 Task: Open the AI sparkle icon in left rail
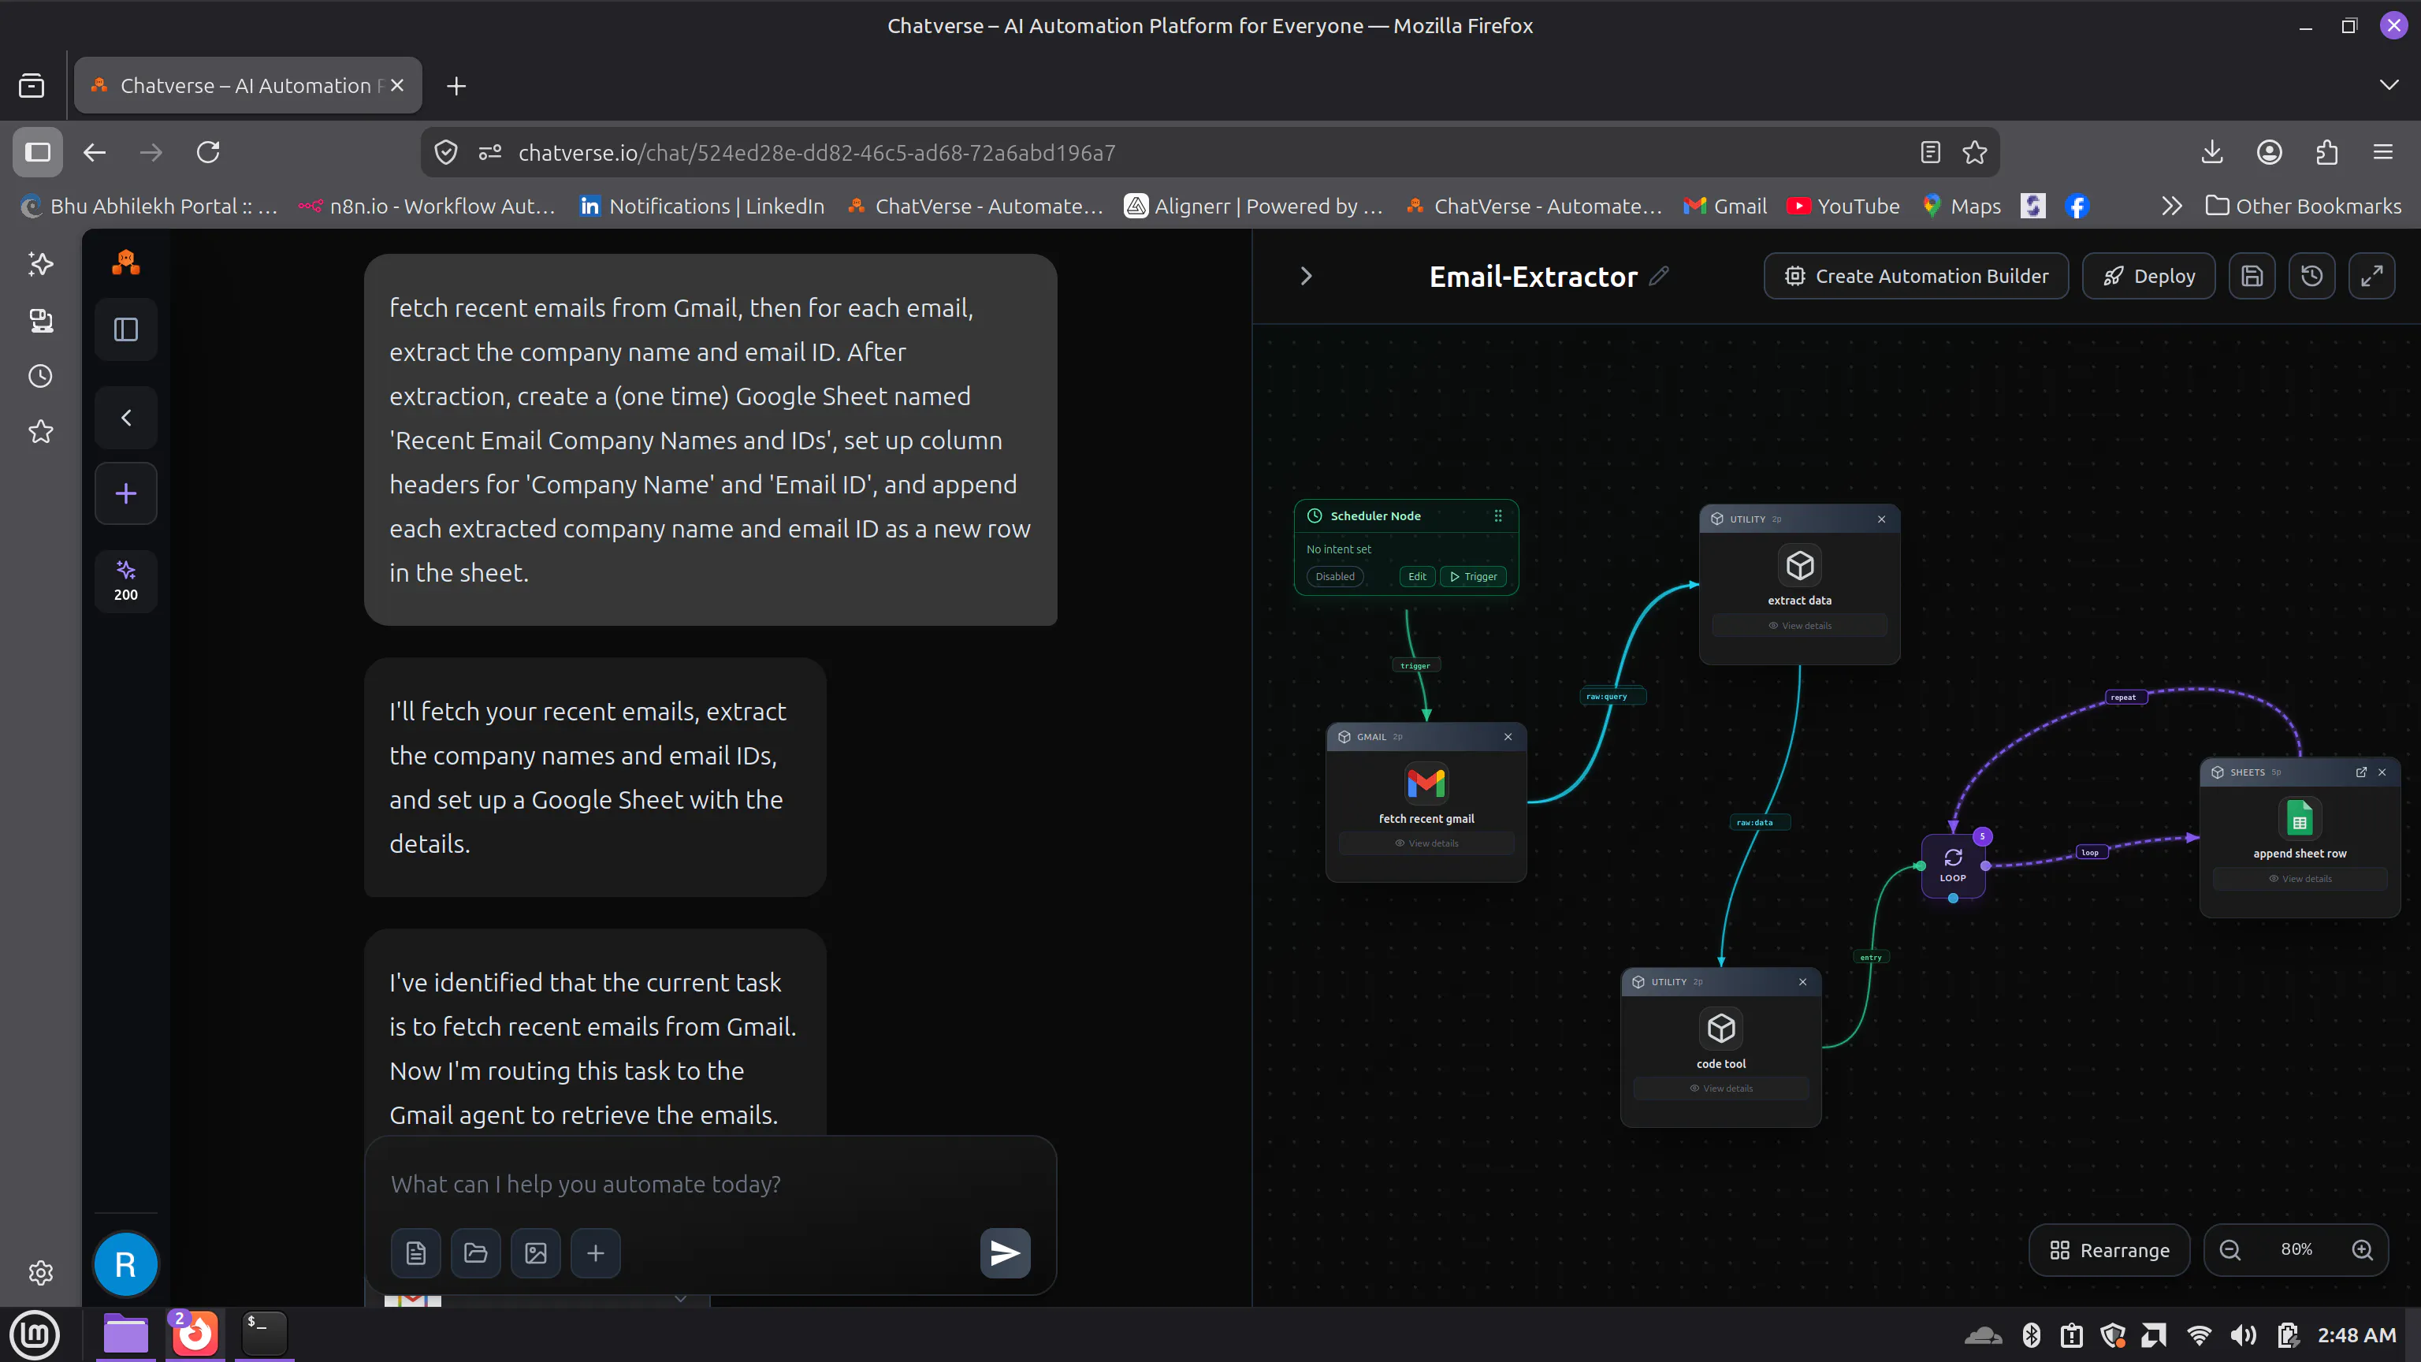[40, 264]
